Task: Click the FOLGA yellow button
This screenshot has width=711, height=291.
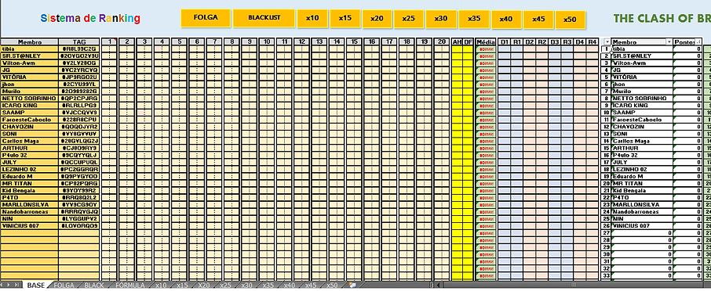Action: tap(206, 18)
